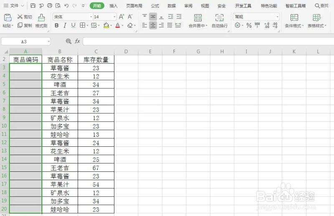Toggle align text right
This screenshot has height=216, width=334.
pos(161,25)
